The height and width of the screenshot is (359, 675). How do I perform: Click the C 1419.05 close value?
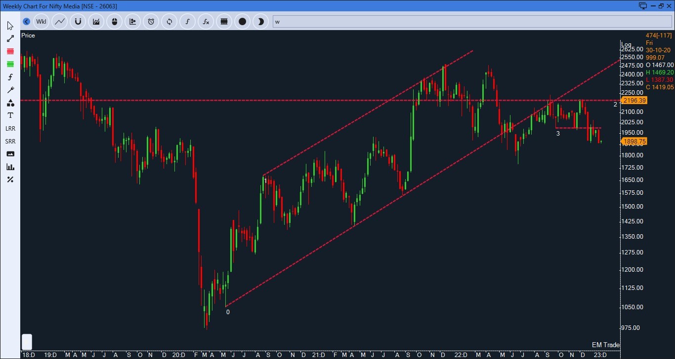[x=660, y=87]
